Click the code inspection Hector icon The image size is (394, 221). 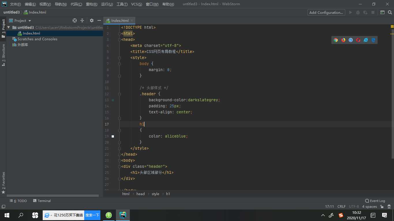(x=389, y=207)
